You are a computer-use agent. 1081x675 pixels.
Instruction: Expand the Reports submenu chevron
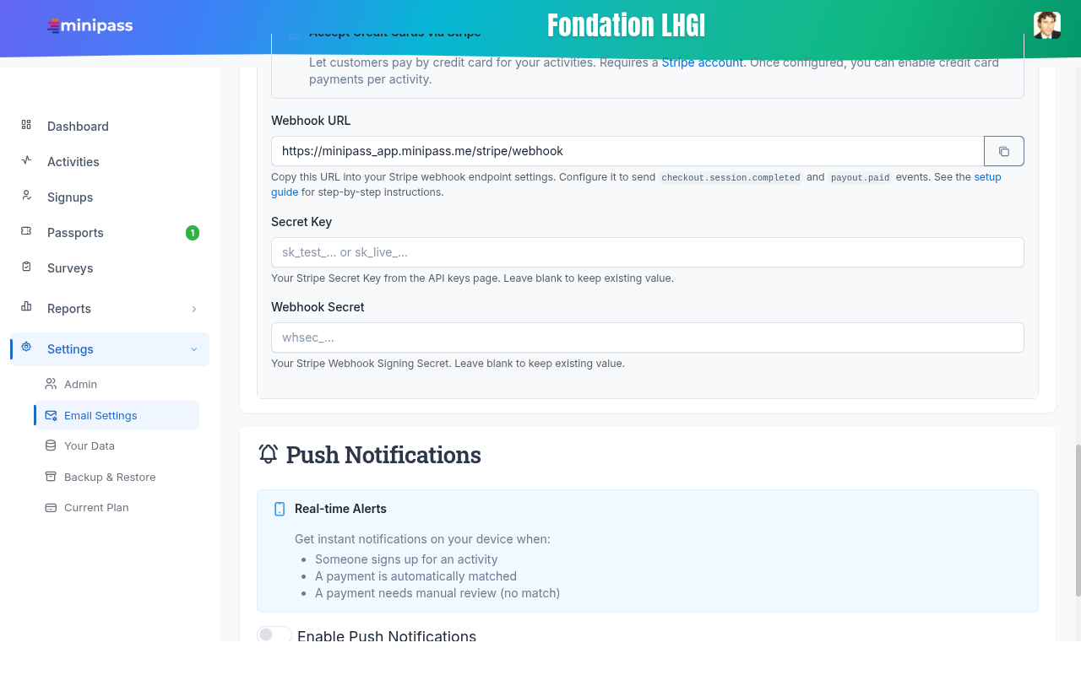(194, 309)
